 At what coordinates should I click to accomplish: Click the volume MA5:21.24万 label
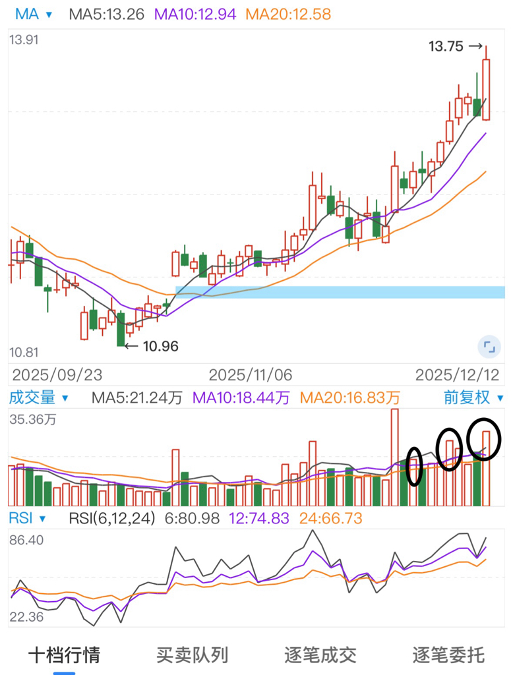137,397
